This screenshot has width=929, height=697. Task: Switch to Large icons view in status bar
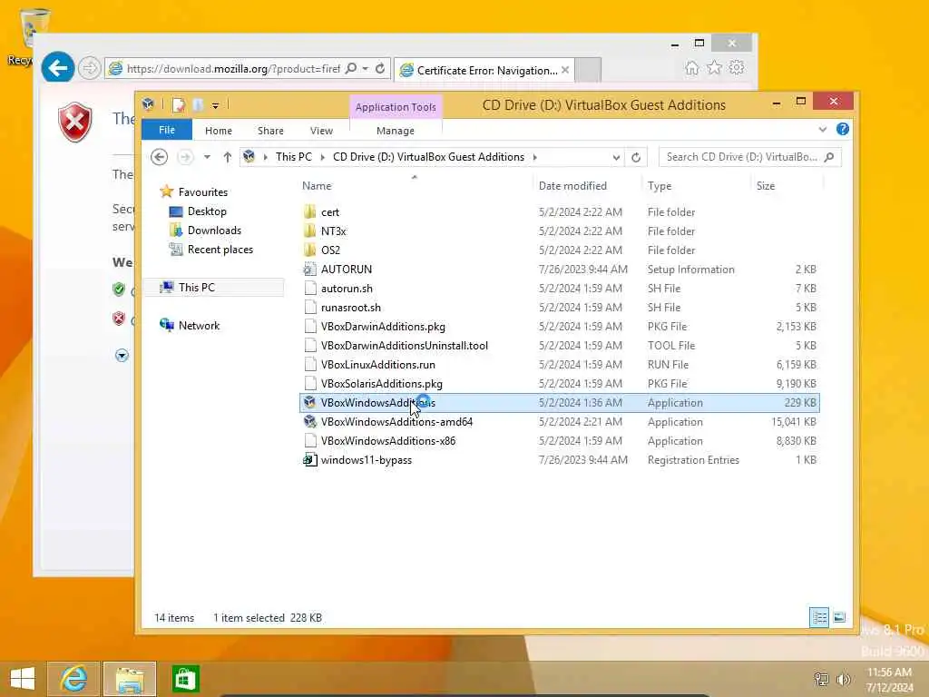(x=839, y=617)
